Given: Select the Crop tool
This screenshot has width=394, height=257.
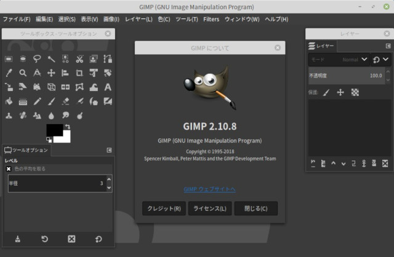Looking at the screenshot, I should point(79,73).
